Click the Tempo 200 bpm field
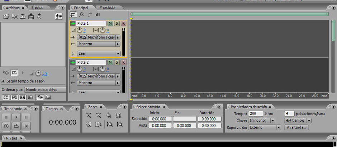Screen dimensions: 337x147 [256, 114]
